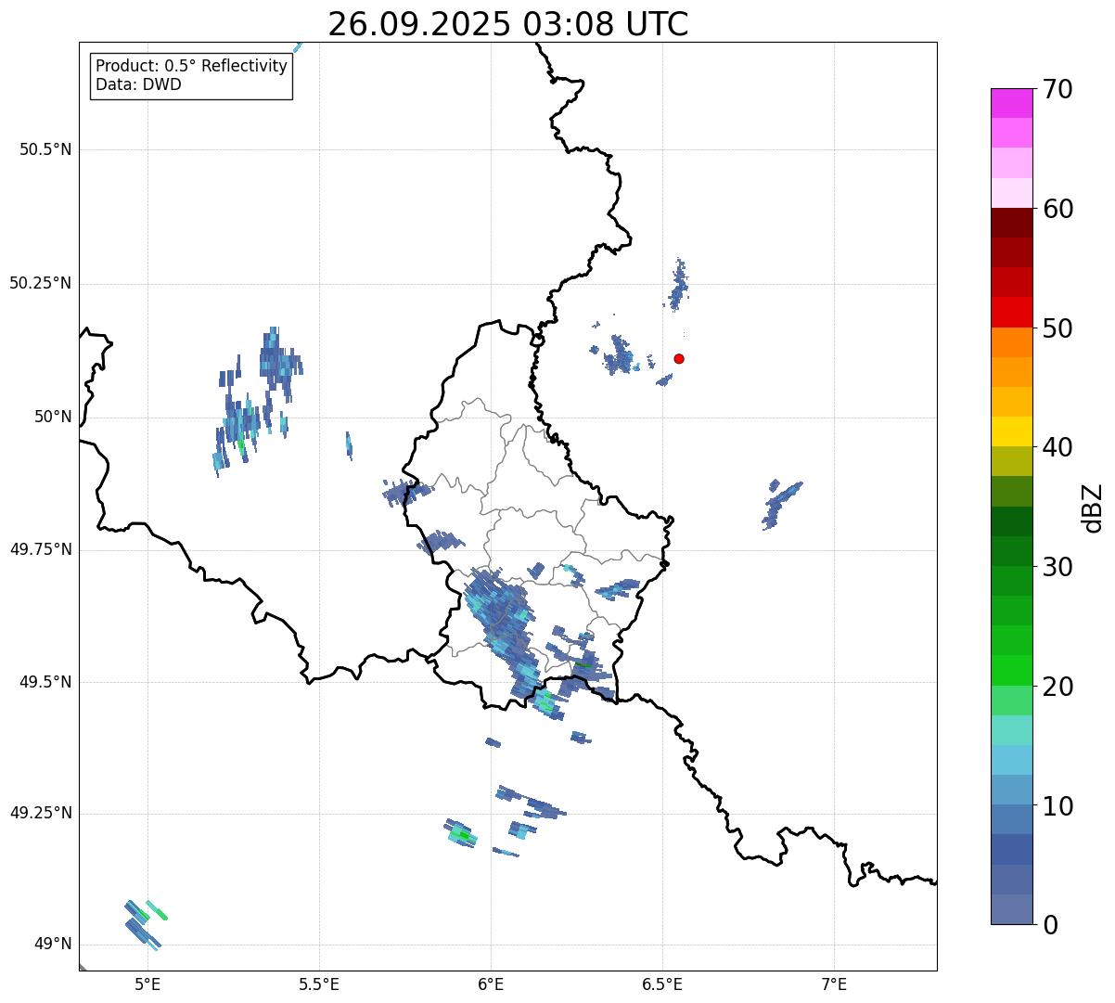This screenshot has height=1003, width=1115.
Task: Click the 49°N latitude label
Action: (53, 945)
